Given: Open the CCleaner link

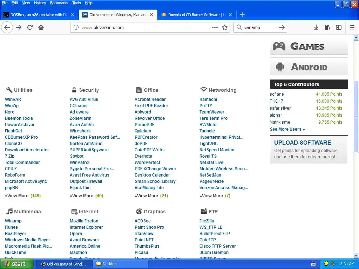Looking at the screenshot, I should 79,106.
